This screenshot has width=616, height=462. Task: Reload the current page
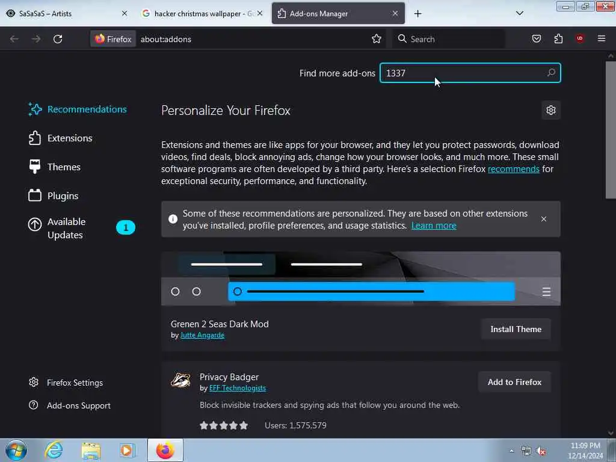tap(58, 39)
